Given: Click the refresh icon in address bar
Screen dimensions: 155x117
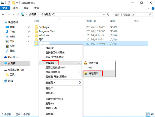Looking at the screenshot, I should point(108,14).
